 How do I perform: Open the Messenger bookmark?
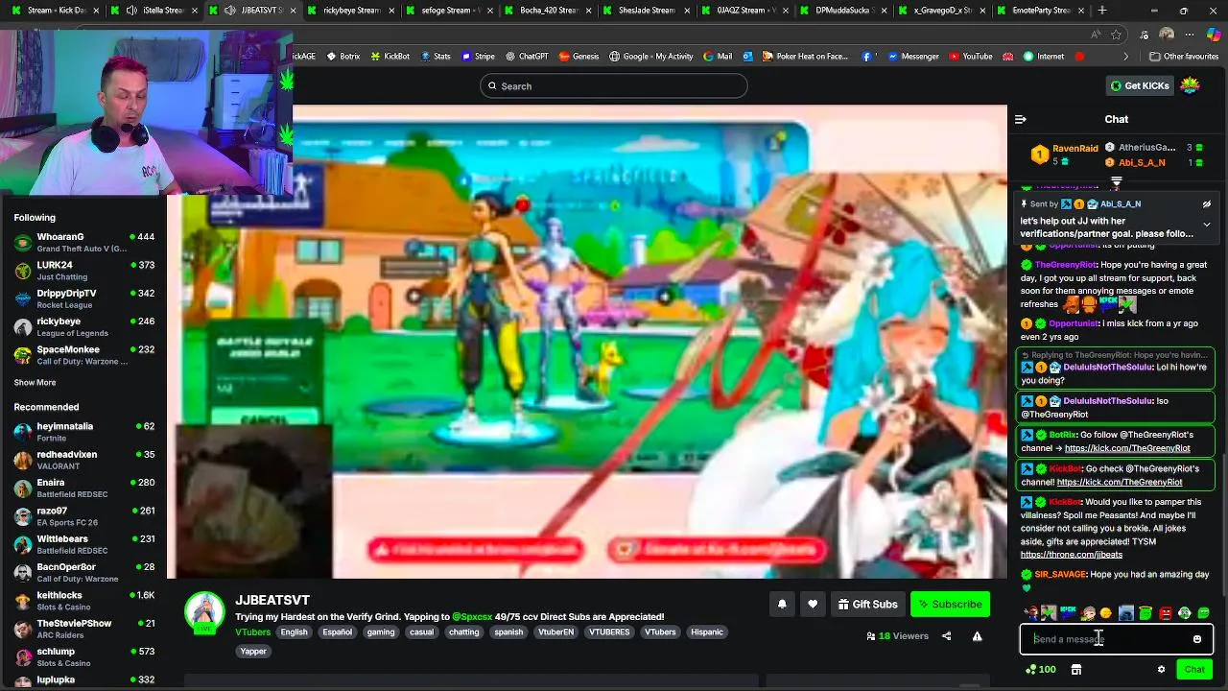912,57
